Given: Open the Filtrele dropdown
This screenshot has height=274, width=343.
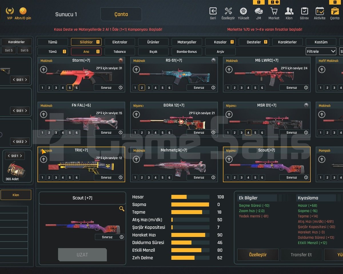Looking at the screenshot, I should (321, 51).
